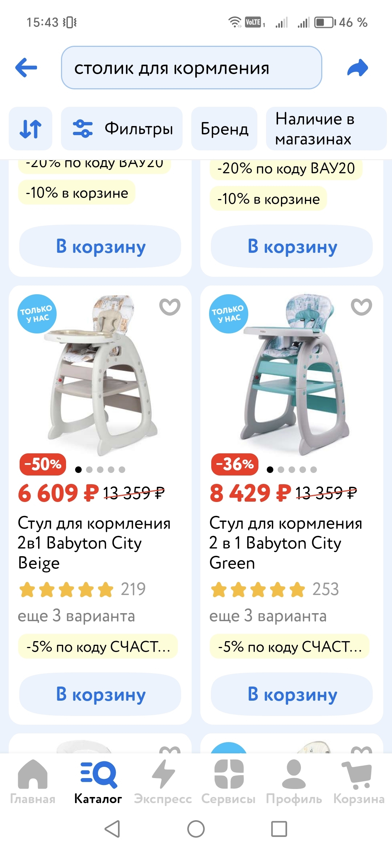Open the Экспресс lightning tab

tap(163, 782)
